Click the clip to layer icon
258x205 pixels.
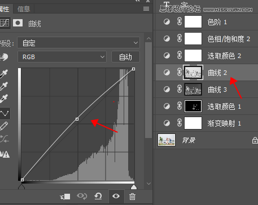click(x=65, y=197)
